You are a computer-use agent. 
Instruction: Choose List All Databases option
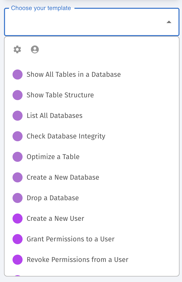(92, 115)
